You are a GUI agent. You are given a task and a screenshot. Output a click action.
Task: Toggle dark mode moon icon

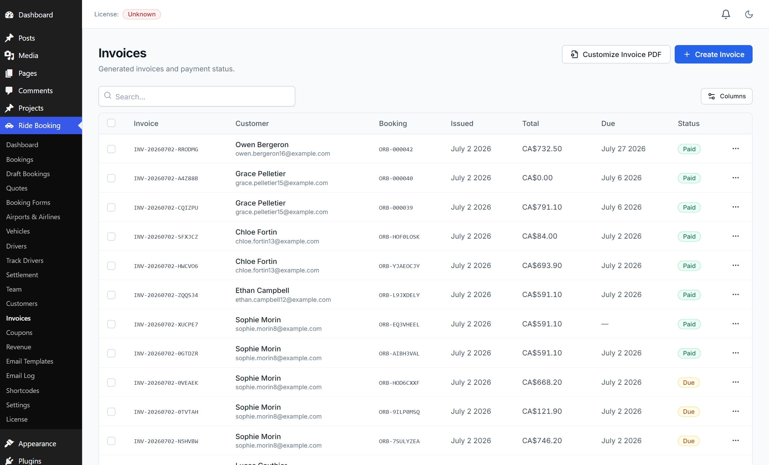click(x=749, y=14)
